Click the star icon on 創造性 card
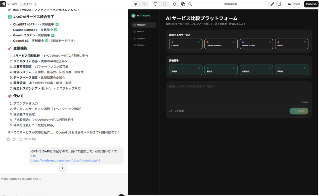Viewport: 319px width, 196px height. [208, 68]
